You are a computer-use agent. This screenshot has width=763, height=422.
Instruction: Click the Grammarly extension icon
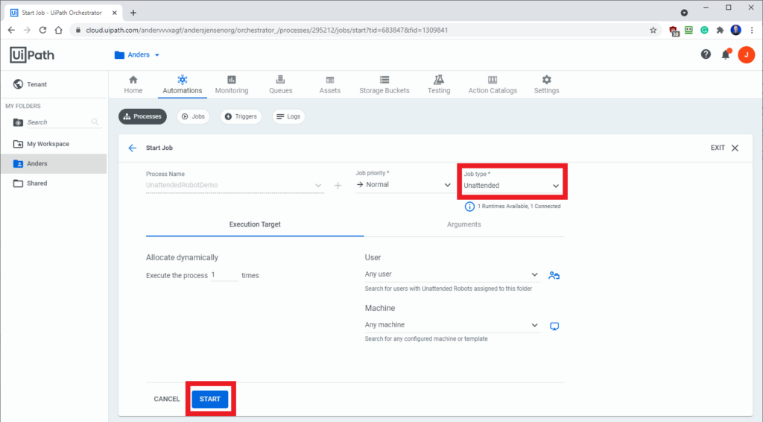(x=704, y=30)
